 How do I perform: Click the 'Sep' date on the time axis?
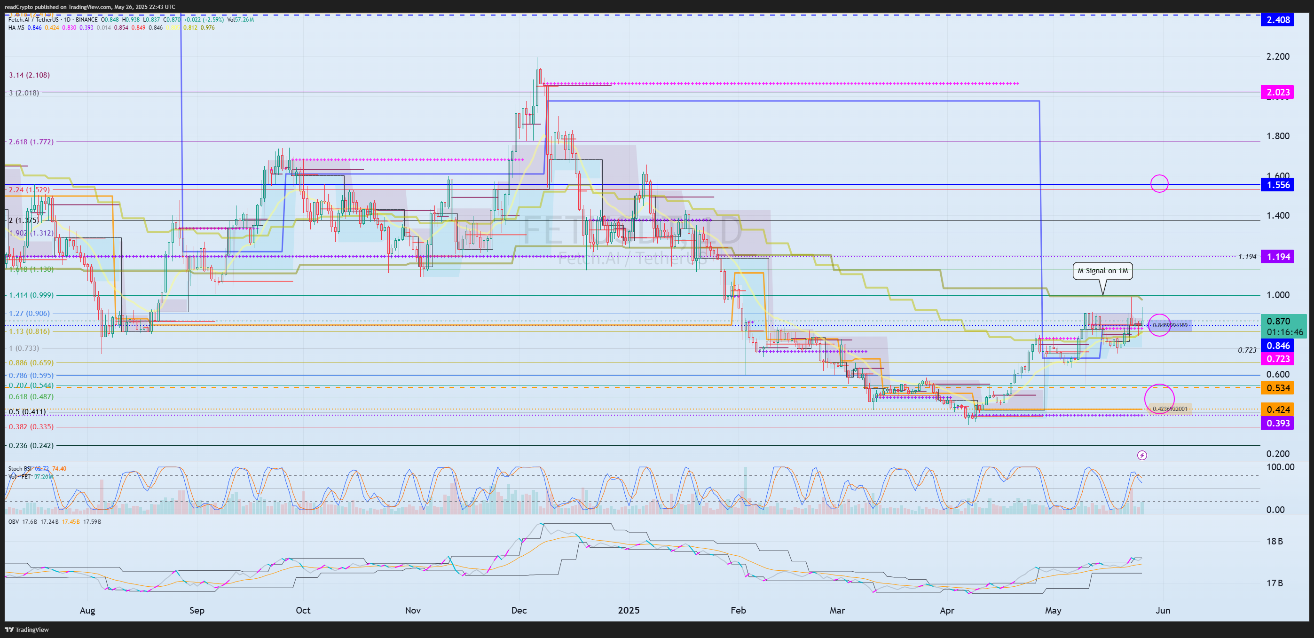click(x=197, y=610)
